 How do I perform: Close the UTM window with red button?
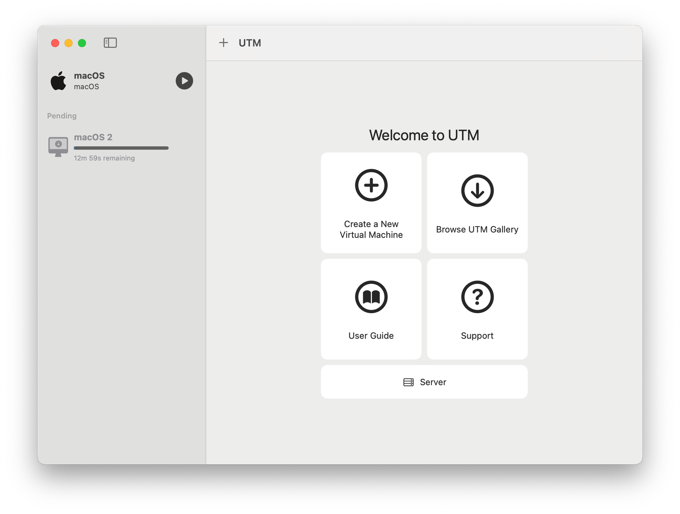[55, 43]
